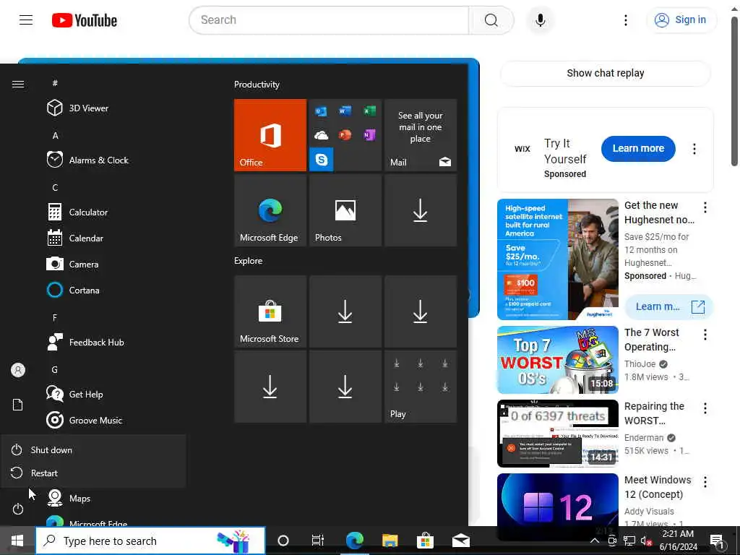Open the Photos tile

pyautogui.click(x=345, y=210)
